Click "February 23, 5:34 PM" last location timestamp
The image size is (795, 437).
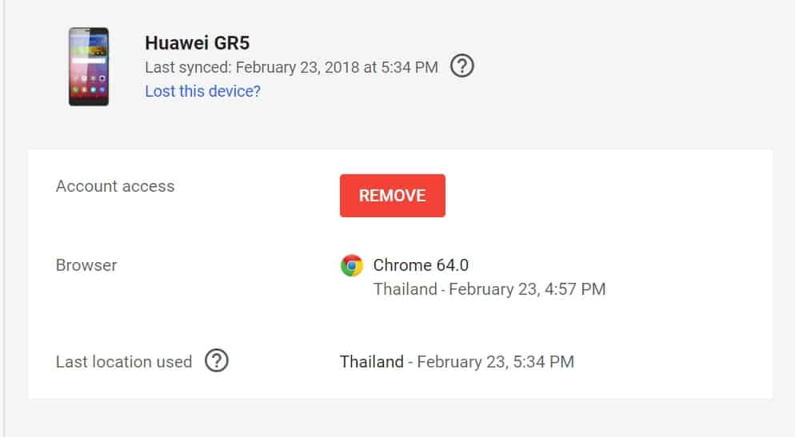pos(495,362)
